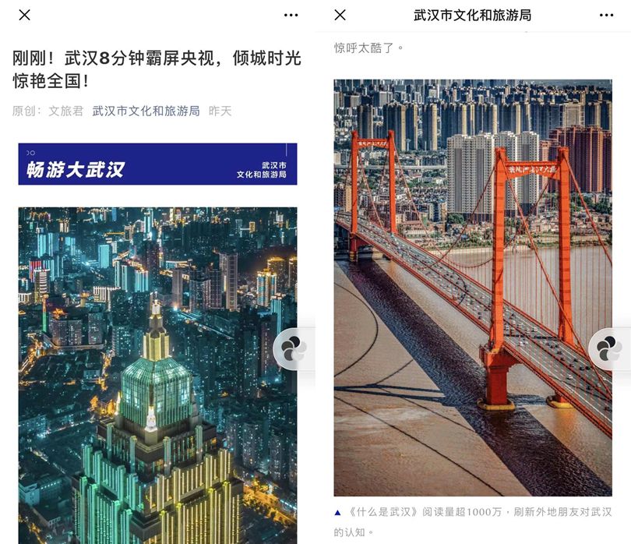631x544 pixels.
Task: Tap the 武汉市文化和旅游局 page title
Action: pyautogui.click(x=472, y=16)
